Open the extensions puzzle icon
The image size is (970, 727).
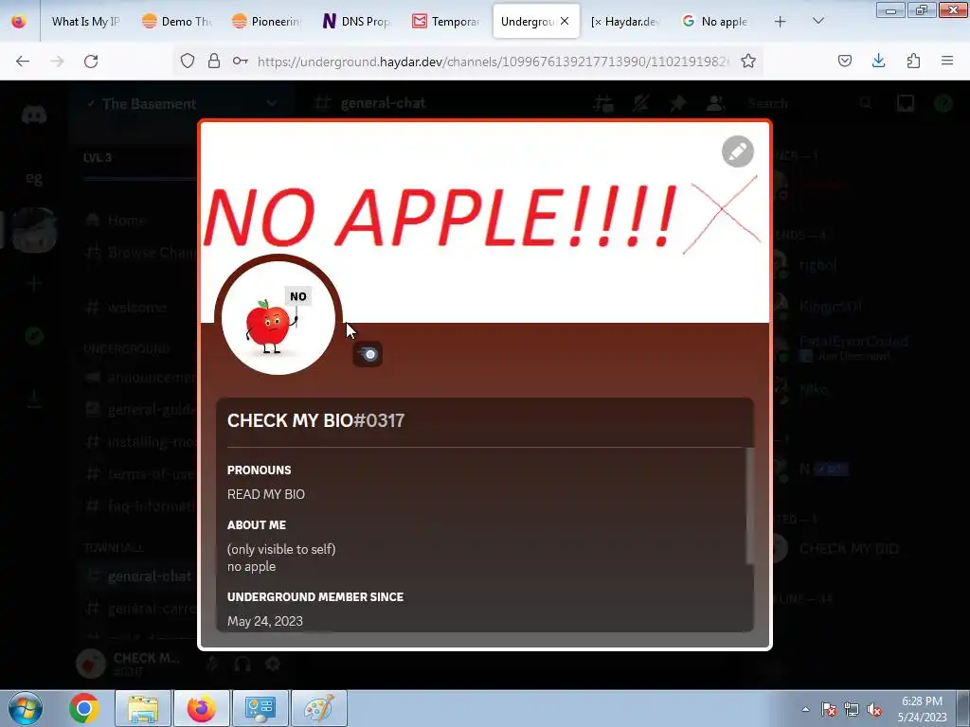pyautogui.click(x=913, y=61)
